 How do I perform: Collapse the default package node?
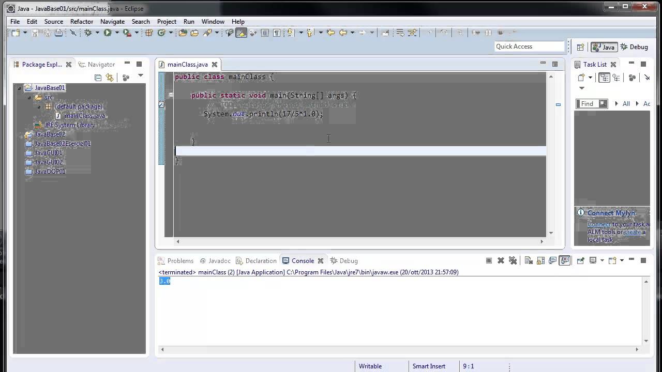click(x=39, y=106)
